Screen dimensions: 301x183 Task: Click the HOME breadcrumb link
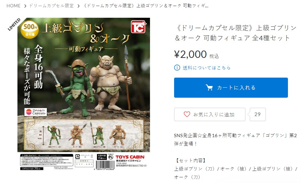click(13, 6)
